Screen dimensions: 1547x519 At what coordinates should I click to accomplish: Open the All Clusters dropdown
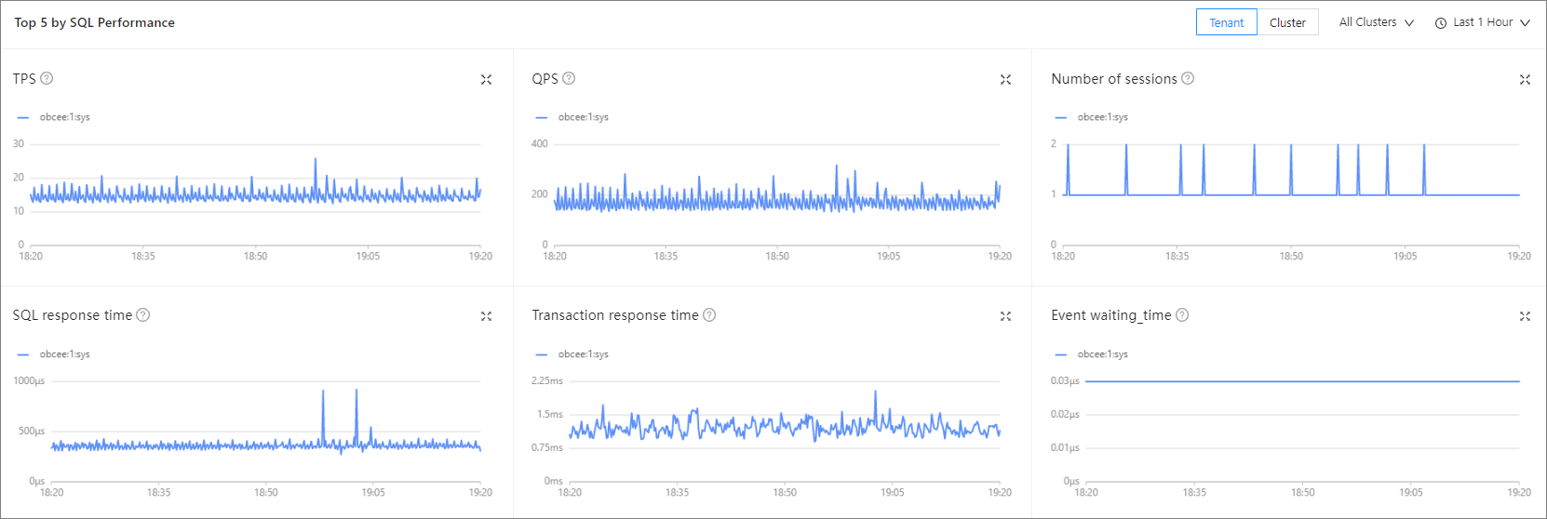coord(1376,22)
